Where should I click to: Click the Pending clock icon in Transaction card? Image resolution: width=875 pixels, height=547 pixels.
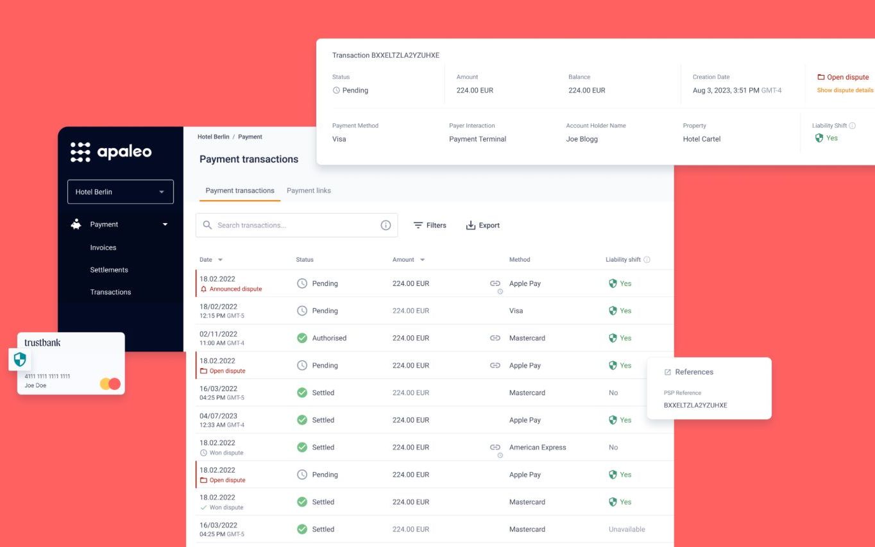click(x=336, y=90)
